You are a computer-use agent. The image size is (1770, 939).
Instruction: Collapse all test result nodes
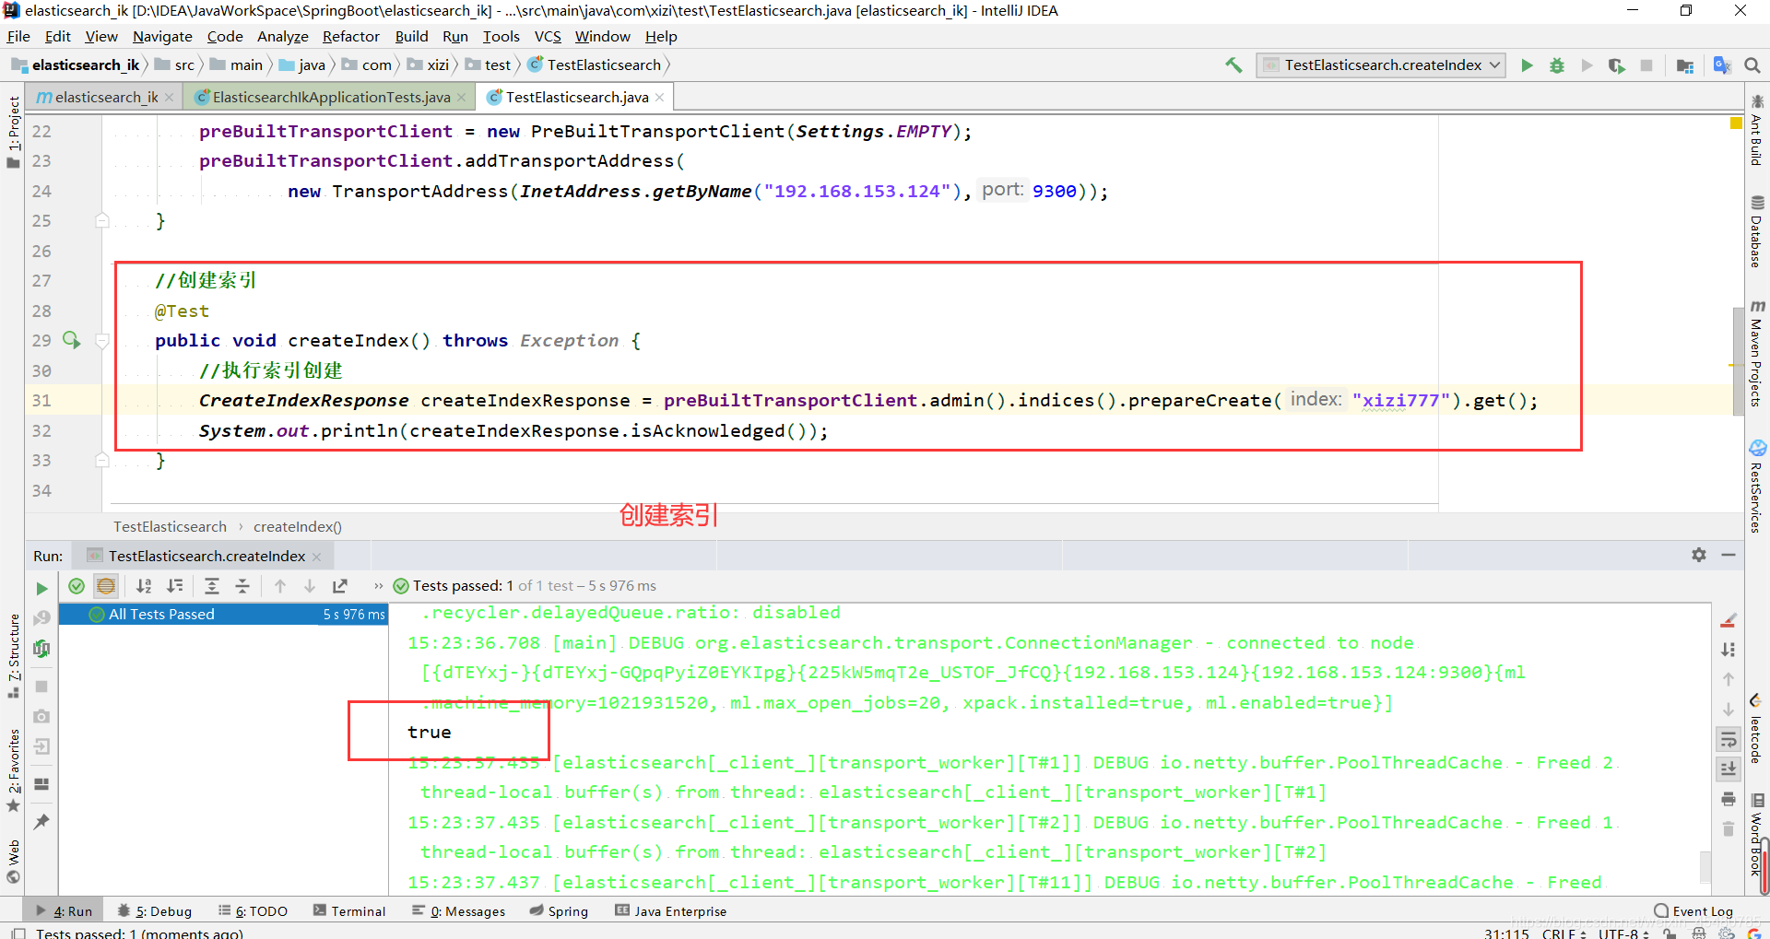(242, 586)
